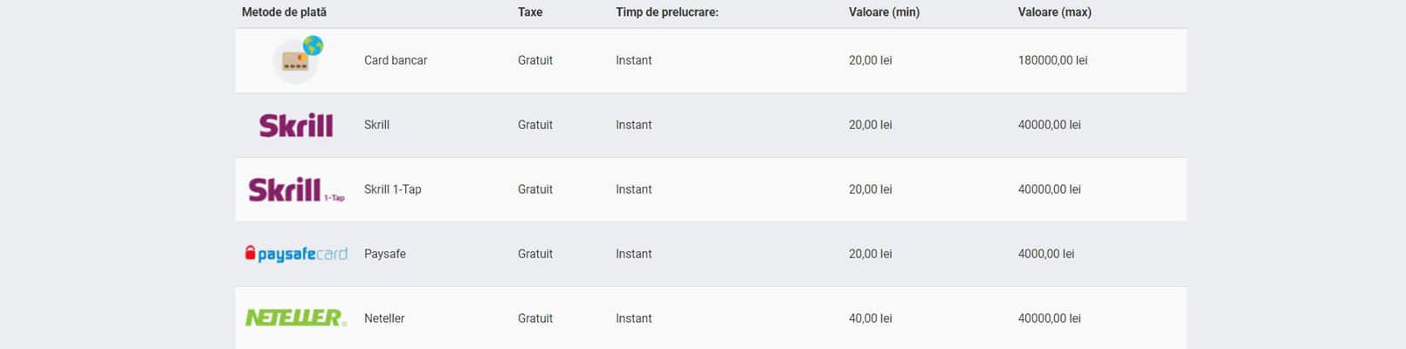Image resolution: width=1406 pixels, height=349 pixels.
Task: Select the Neteller method name
Action: coord(384,318)
